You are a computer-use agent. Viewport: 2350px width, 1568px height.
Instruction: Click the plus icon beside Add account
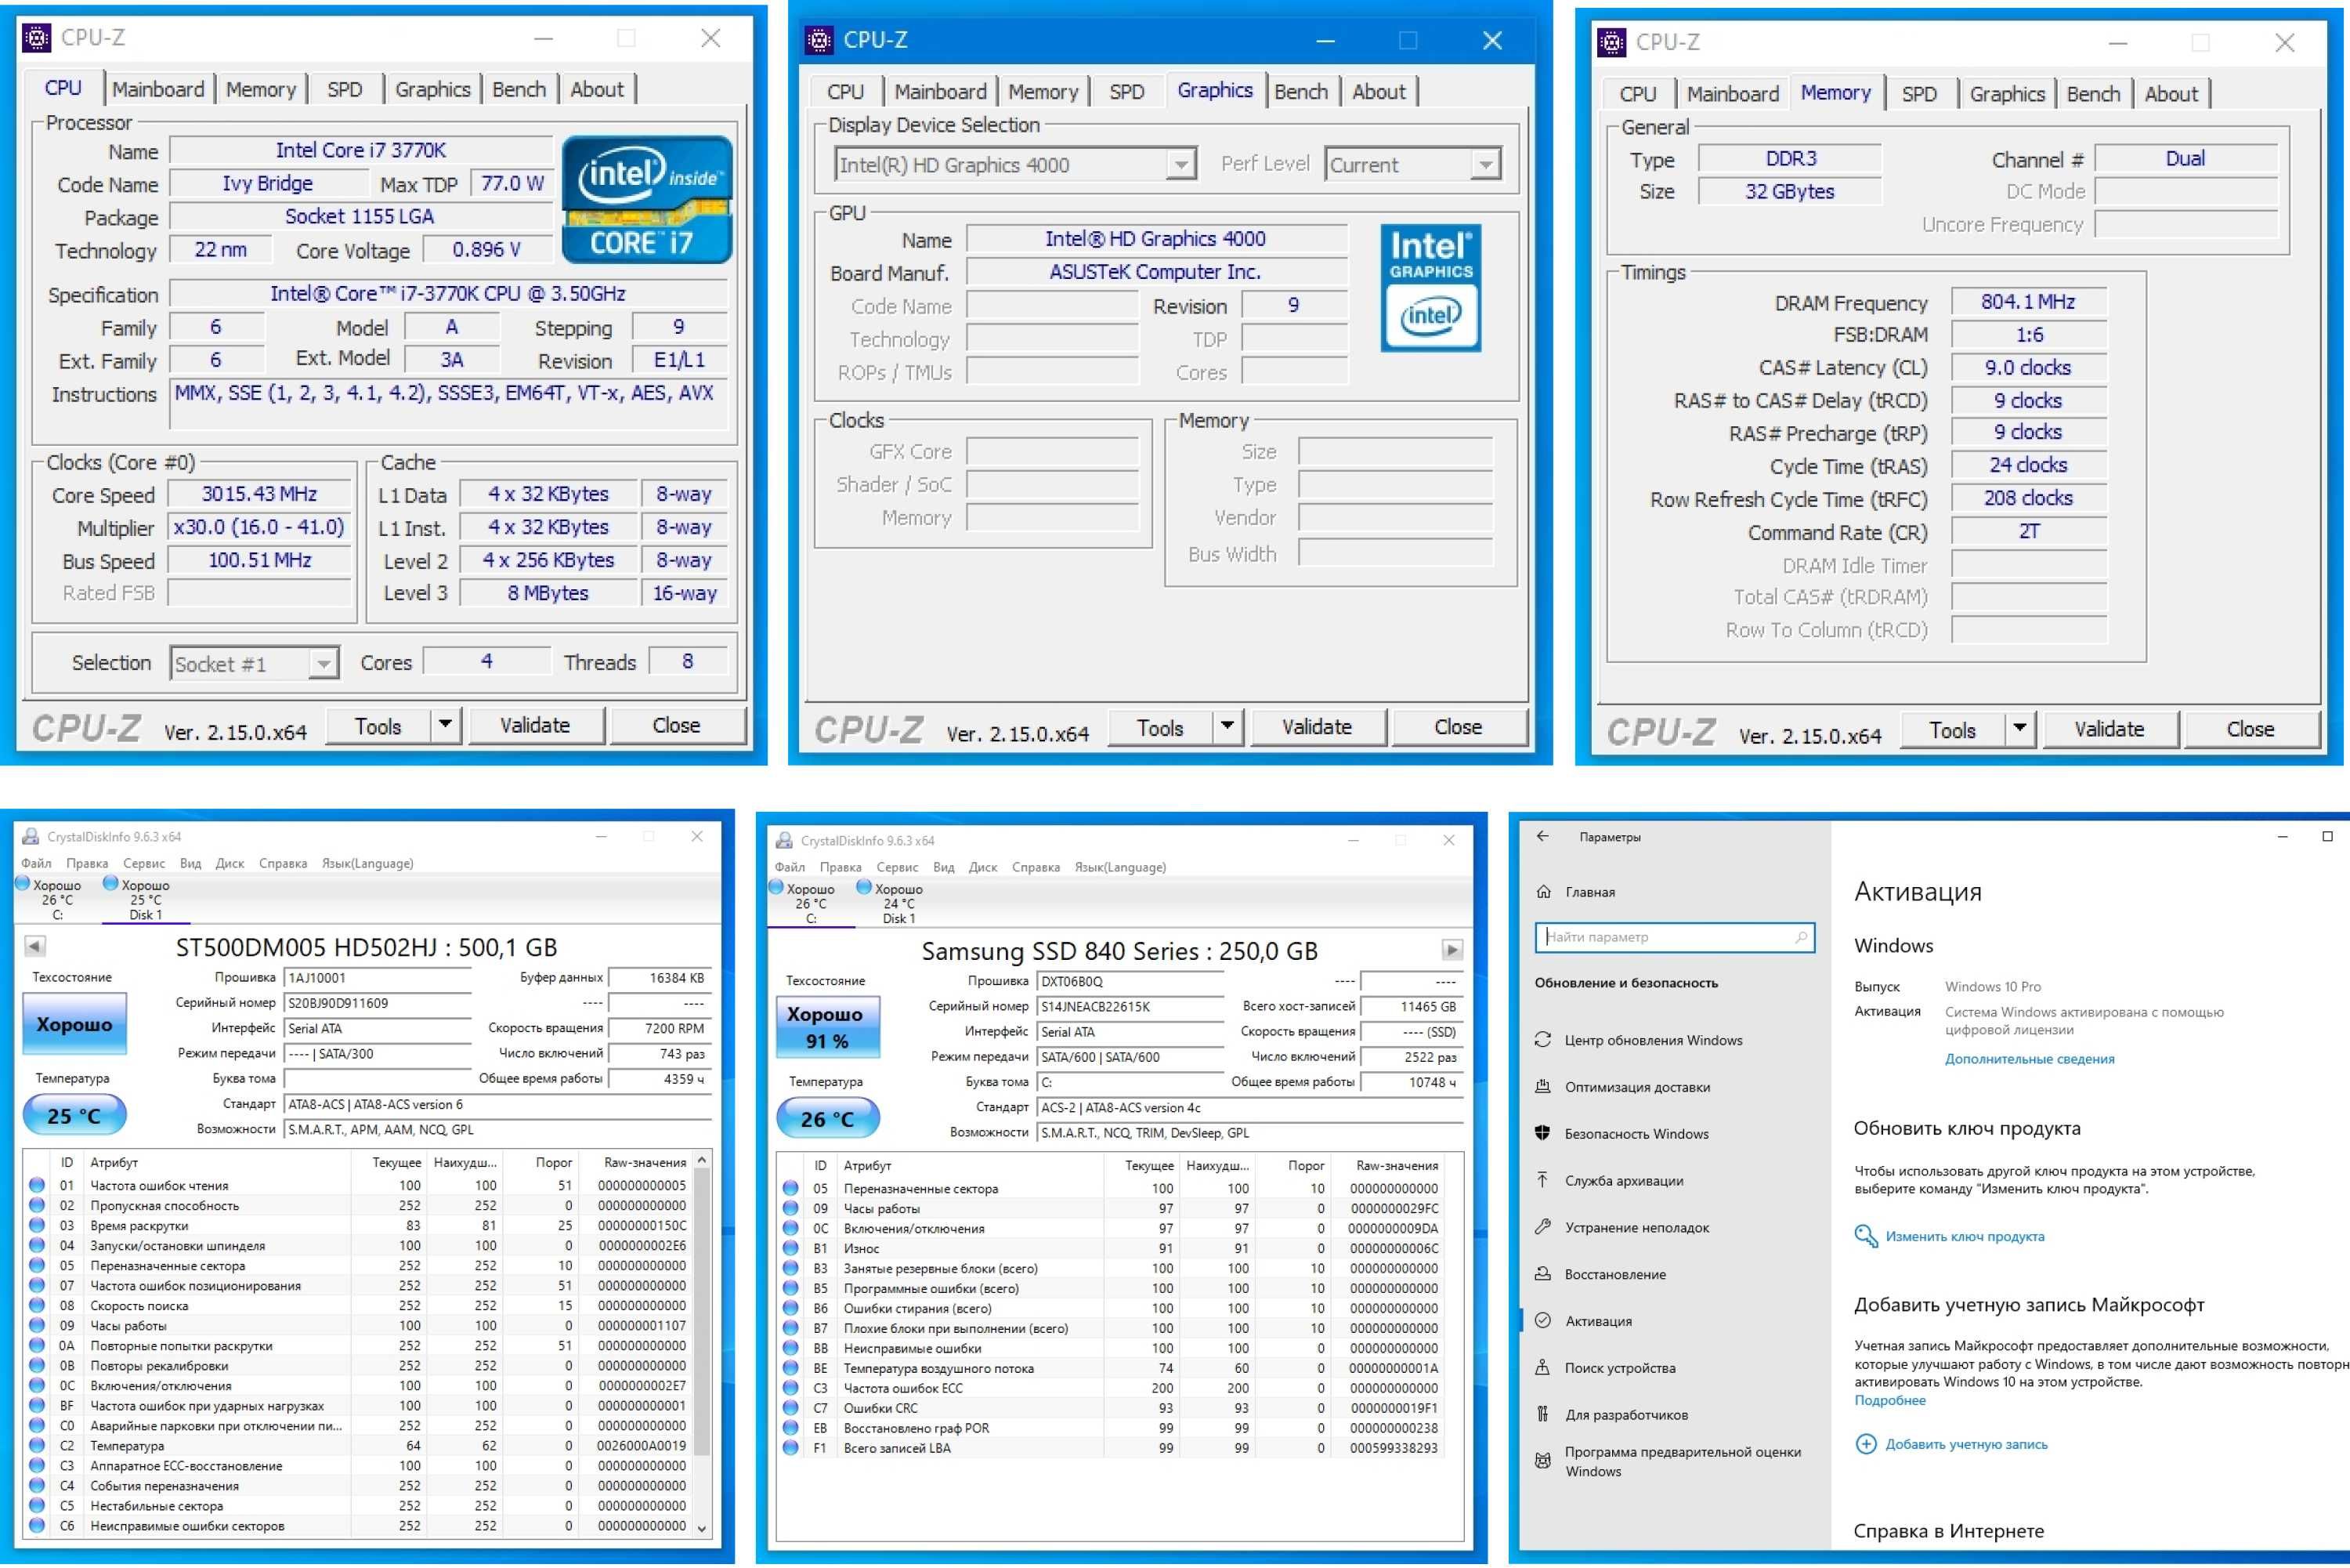pyautogui.click(x=1865, y=1444)
